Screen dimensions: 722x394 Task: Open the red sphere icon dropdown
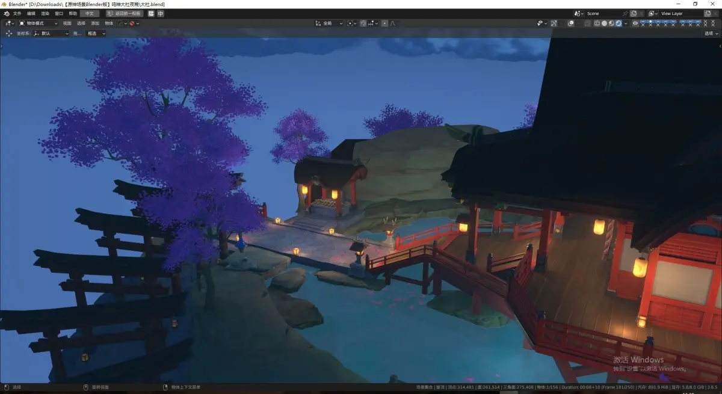click(134, 23)
